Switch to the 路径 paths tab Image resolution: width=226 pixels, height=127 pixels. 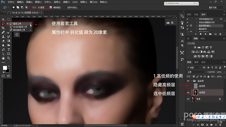(x=203, y=62)
